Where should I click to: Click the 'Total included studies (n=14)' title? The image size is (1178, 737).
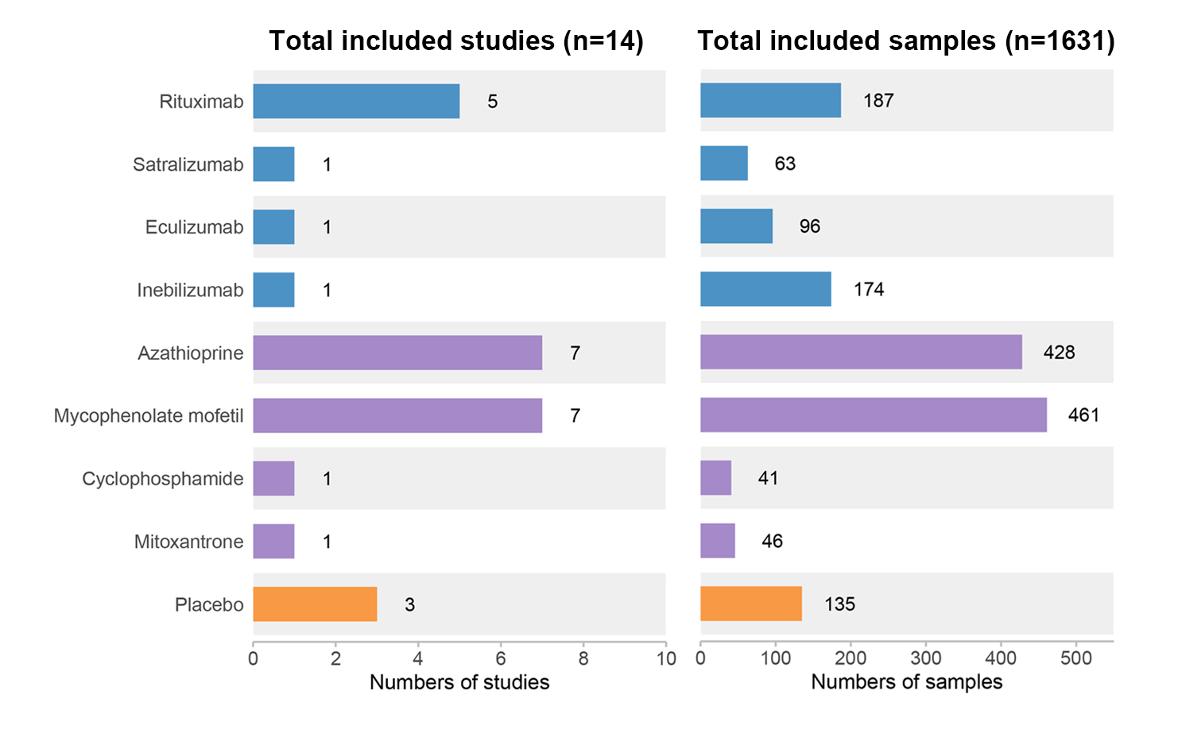pyautogui.click(x=456, y=41)
